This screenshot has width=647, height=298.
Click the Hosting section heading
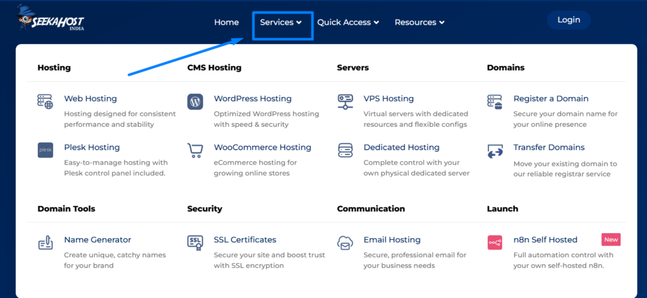click(x=54, y=67)
